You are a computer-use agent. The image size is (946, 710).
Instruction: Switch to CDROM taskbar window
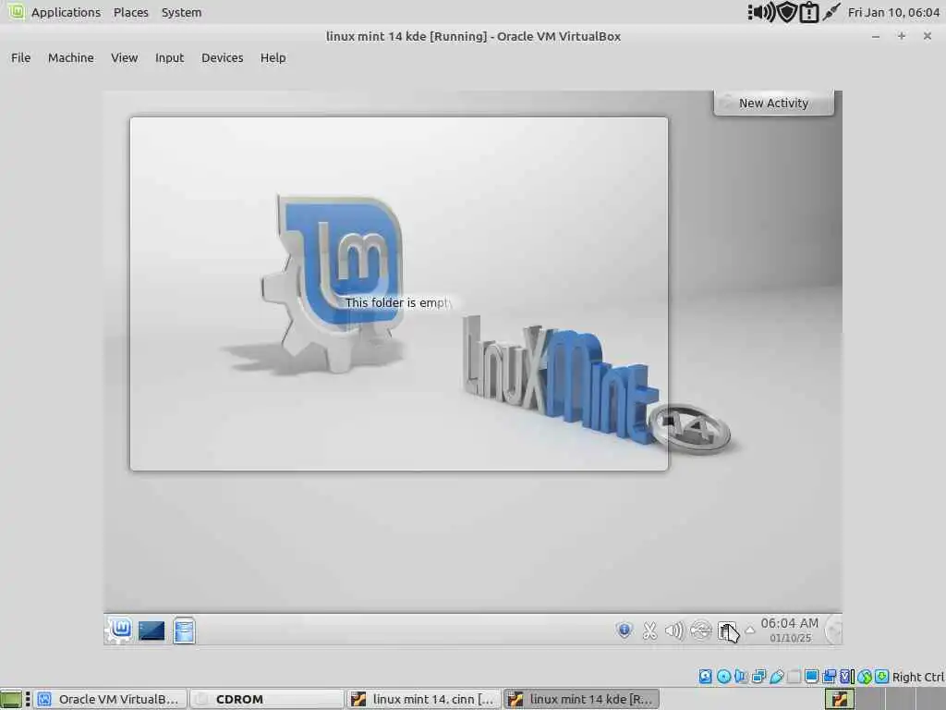(267, 699)
